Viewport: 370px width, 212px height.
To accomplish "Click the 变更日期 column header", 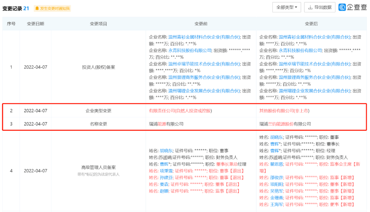I will (x=35, y=24).
